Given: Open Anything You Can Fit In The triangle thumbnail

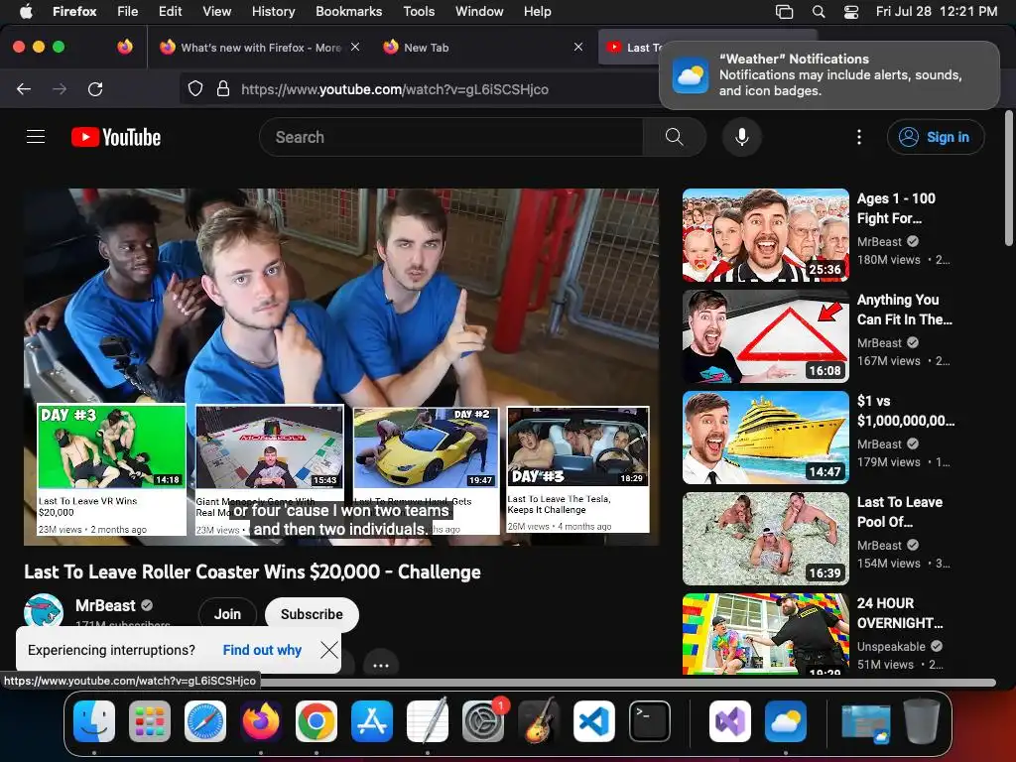Looking at the screenshot, I should coord(766,336).
